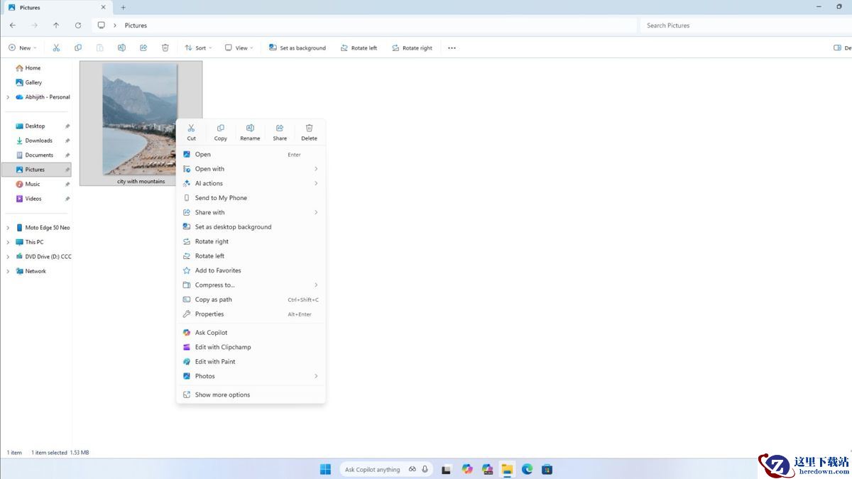The height and width of the screenshot is (479, 852).
Task: Click Rotate right button in toolbar
Action: pos(412,48)
